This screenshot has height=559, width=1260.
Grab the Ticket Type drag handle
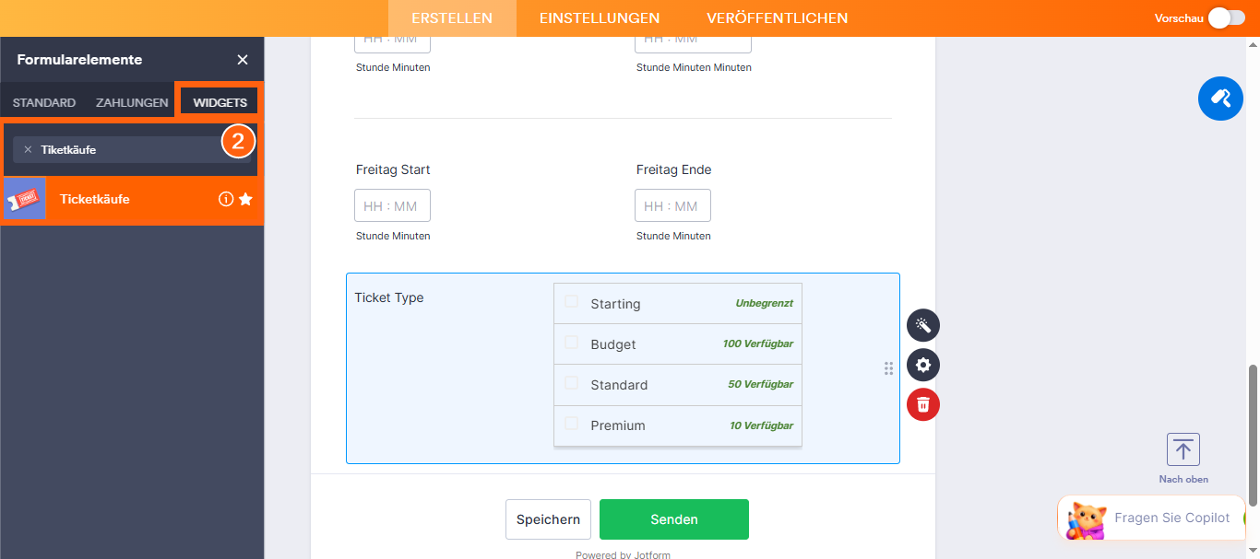(x=888, y=368)
